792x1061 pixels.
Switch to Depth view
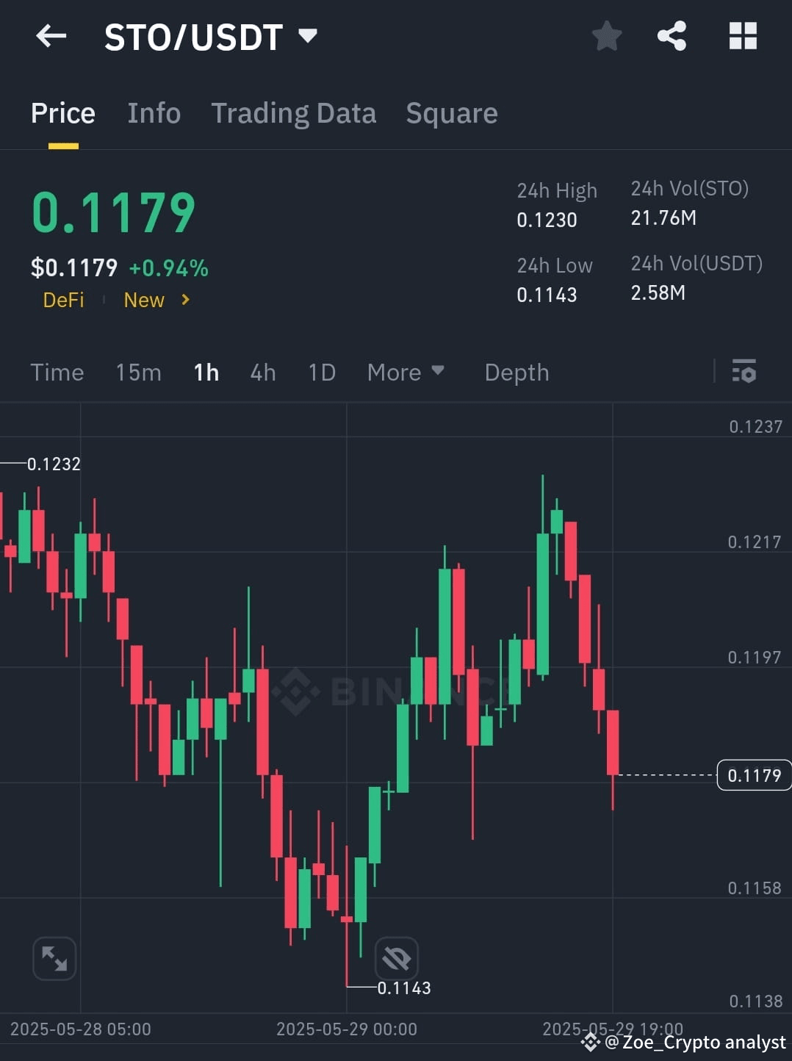pos(516,373)
